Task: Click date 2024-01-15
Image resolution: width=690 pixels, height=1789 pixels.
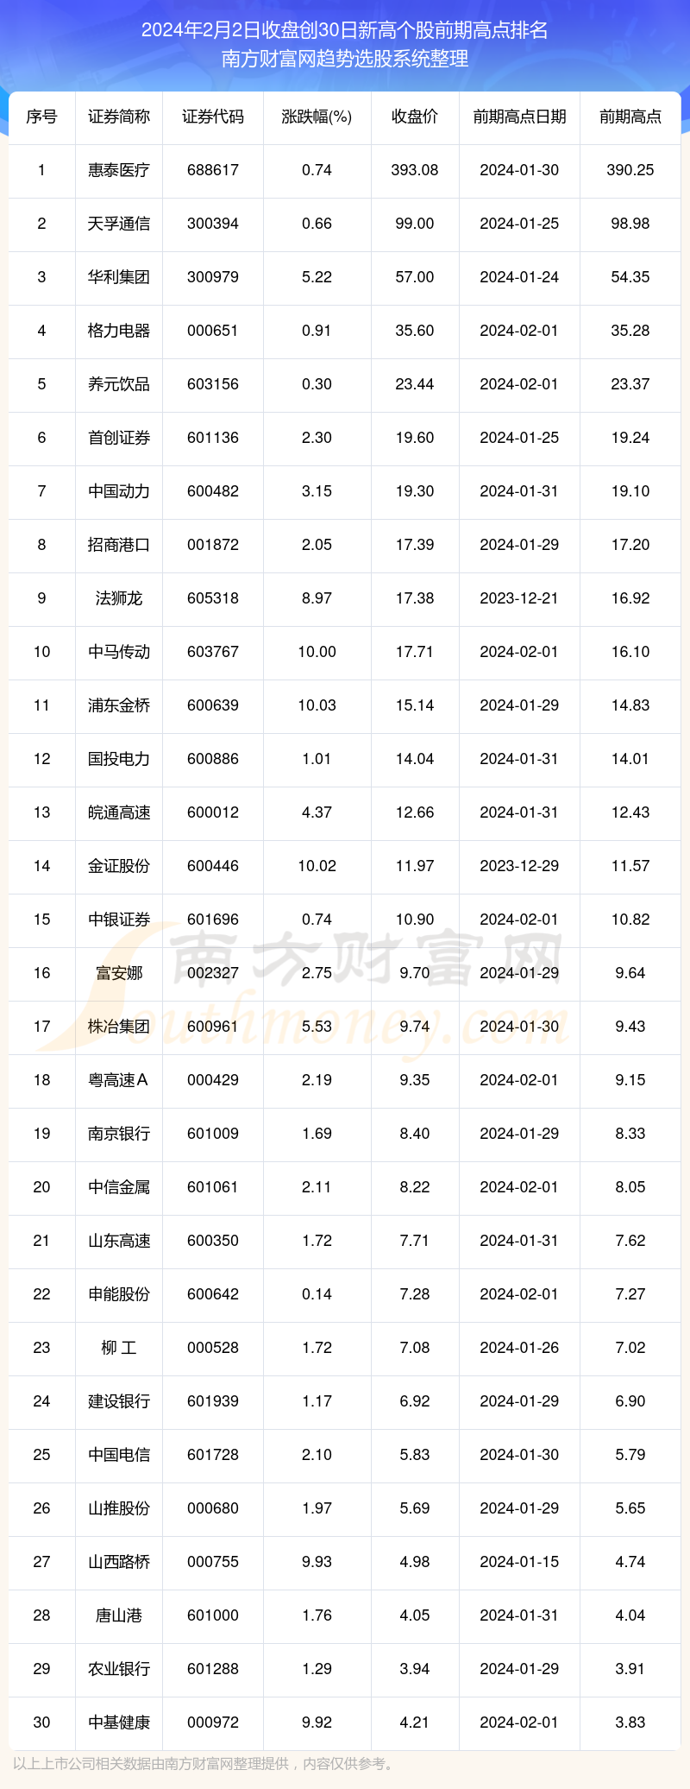Action: click(x=519, y=1562)
